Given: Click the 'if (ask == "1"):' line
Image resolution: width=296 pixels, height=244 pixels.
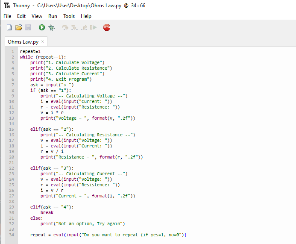Looking at the screenshot, I should [50, 90].
